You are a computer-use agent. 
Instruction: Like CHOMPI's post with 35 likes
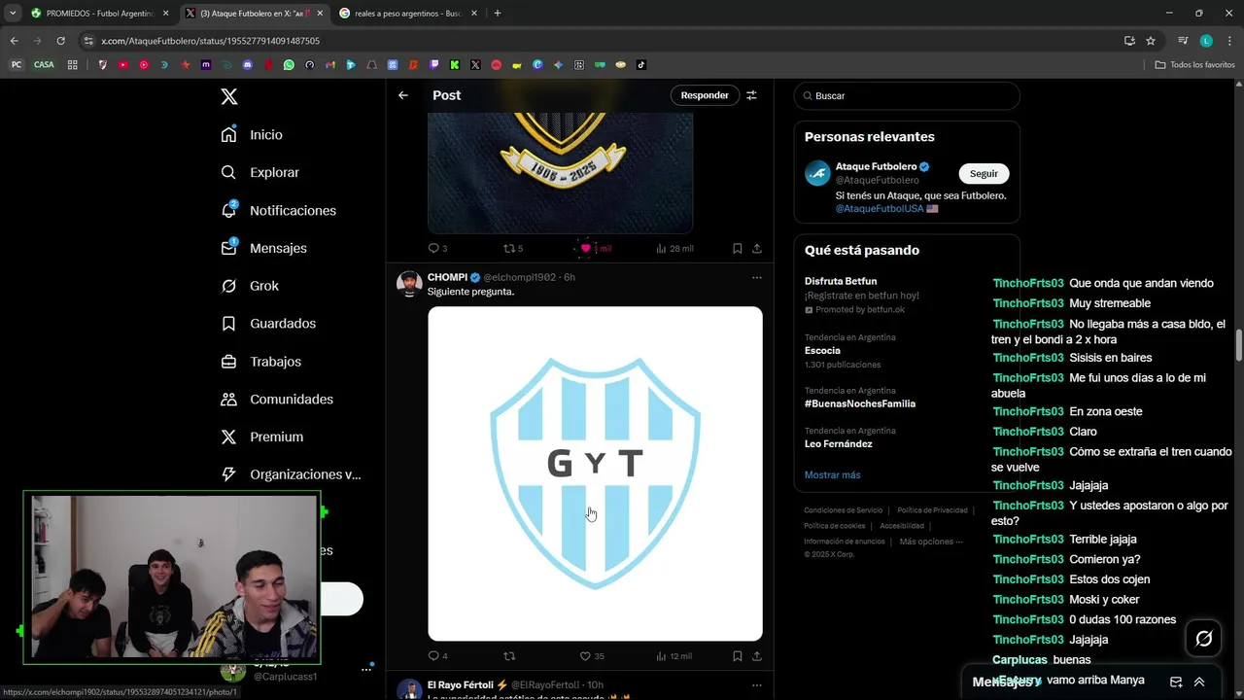pyautogui.click(x=592, y=656)
